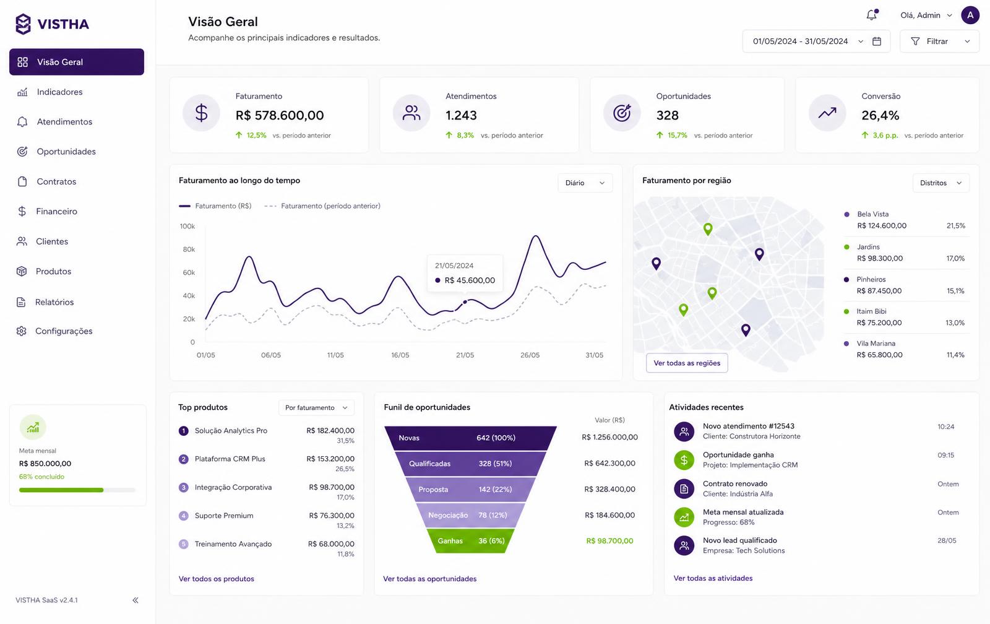This screenshot has height=624, width=990.
Task: Click the VISTHA logo icon
Action: coord(23,24)
